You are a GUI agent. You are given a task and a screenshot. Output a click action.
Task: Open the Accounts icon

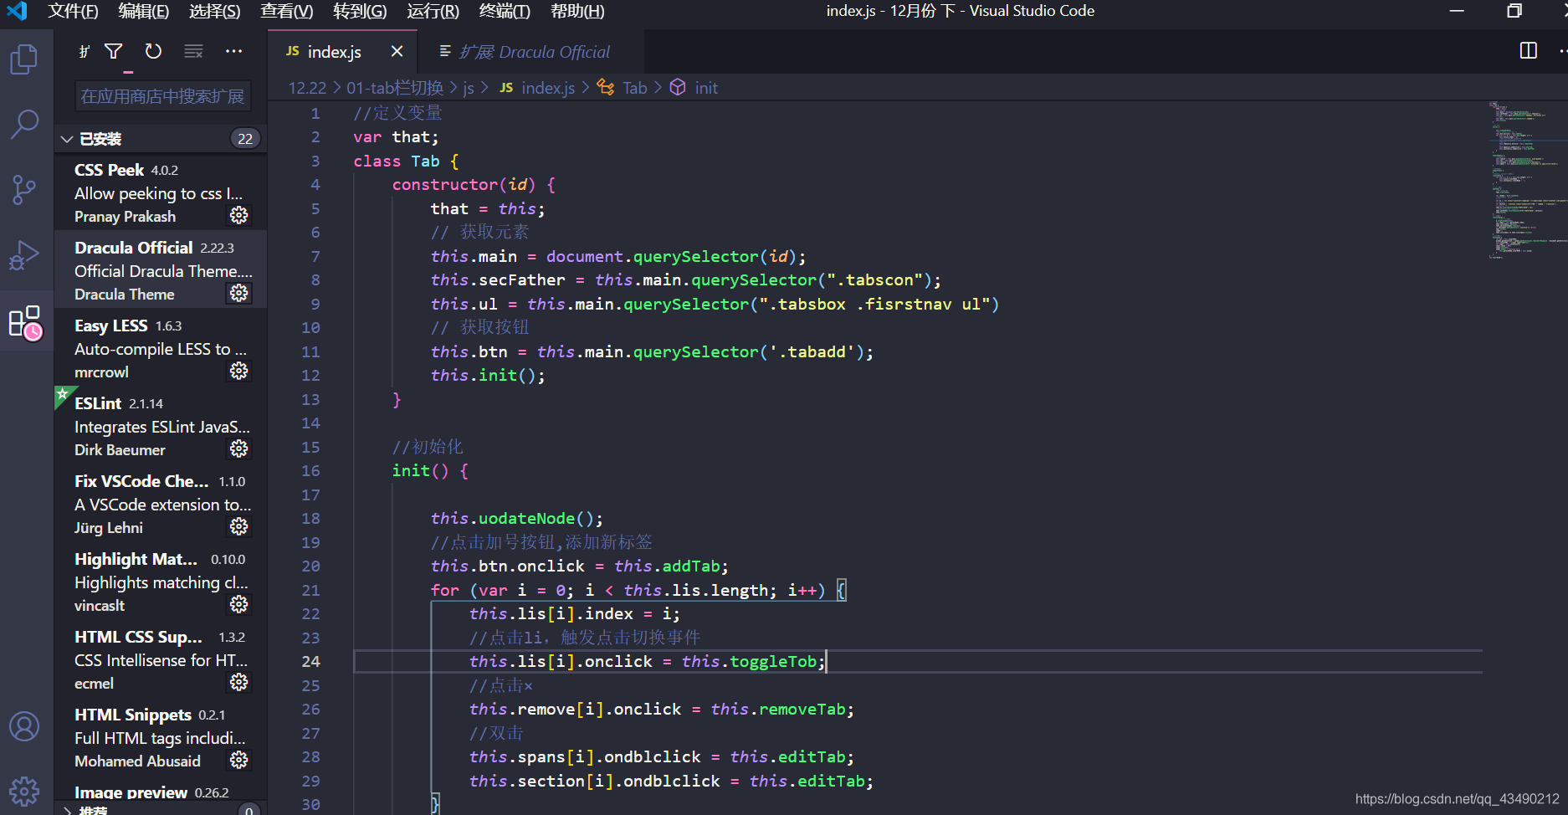[x=24, y=726]
